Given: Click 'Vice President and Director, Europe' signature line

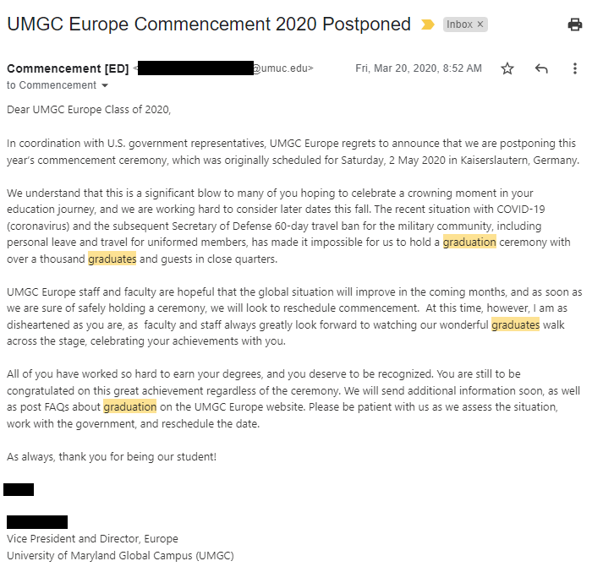Looking at the screenshot, I should point(92,539).
